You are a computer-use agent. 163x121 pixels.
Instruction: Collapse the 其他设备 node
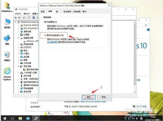(x=19, y=66)
